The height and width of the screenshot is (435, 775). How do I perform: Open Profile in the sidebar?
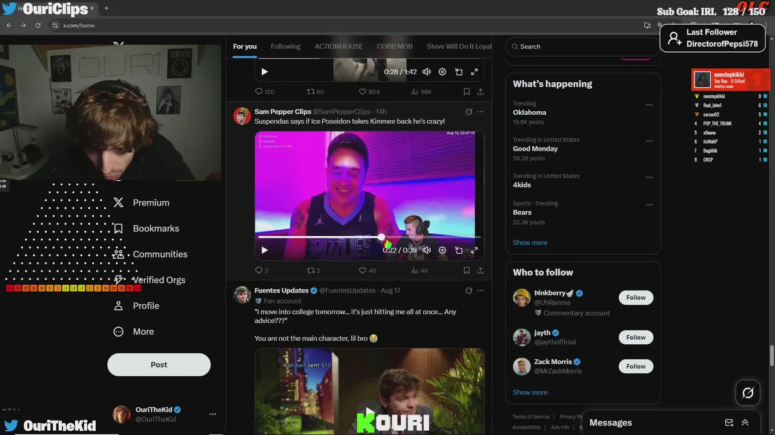137,306
